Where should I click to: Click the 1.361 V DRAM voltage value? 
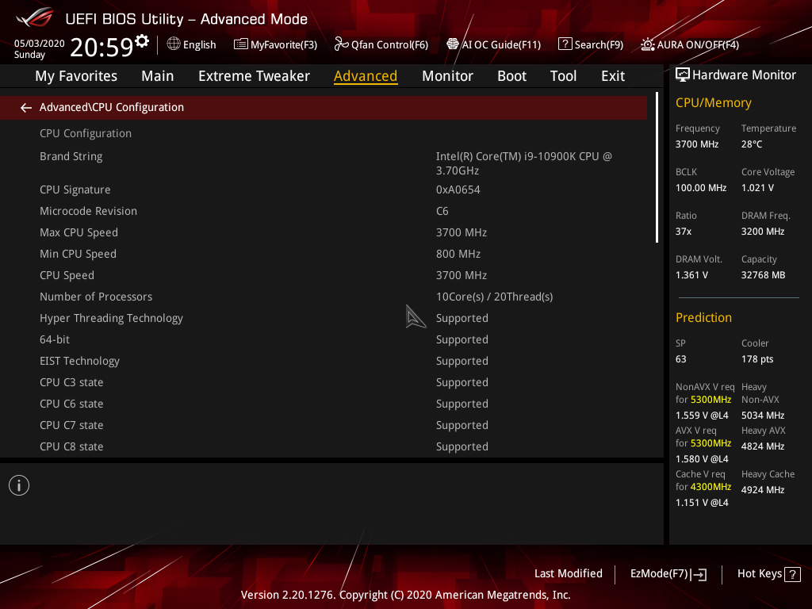click(x=691, y=275)
